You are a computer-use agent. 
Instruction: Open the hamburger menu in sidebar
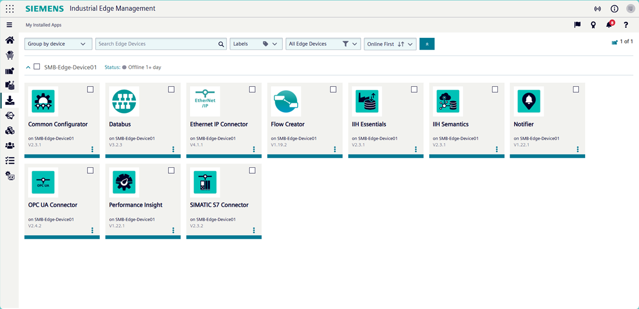10,25
